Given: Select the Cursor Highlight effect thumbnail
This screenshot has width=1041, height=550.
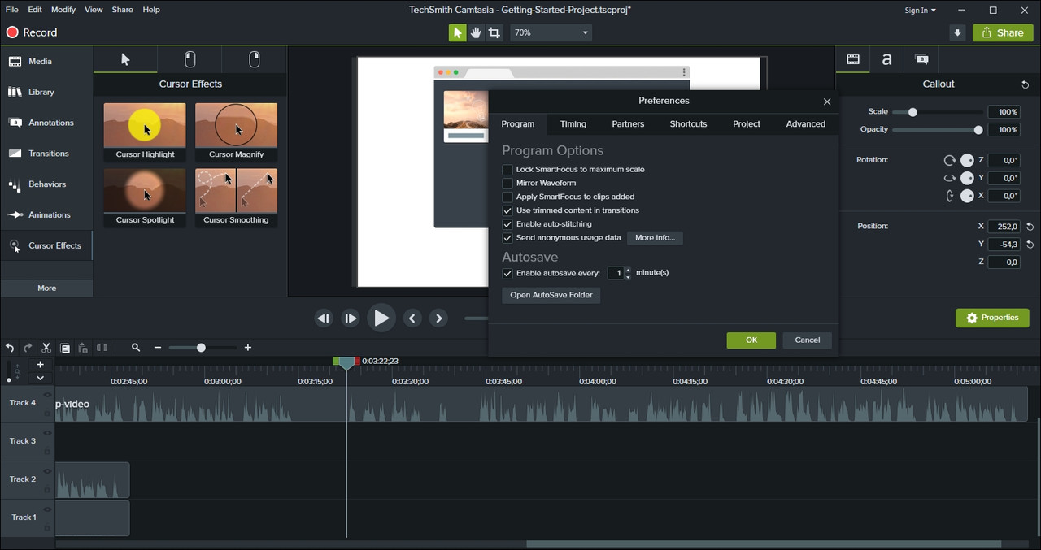Looking at the screenshot, I should tap(145, 132).
